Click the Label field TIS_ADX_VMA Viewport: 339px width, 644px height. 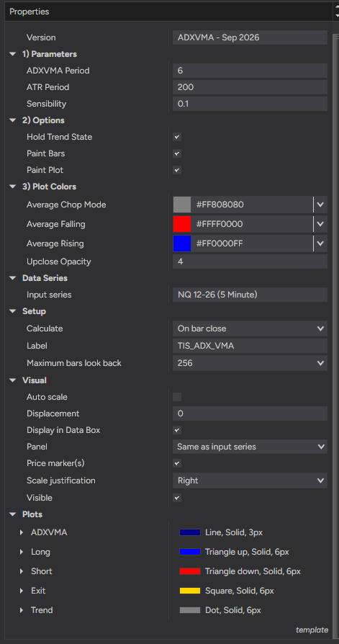coord(250,346)
